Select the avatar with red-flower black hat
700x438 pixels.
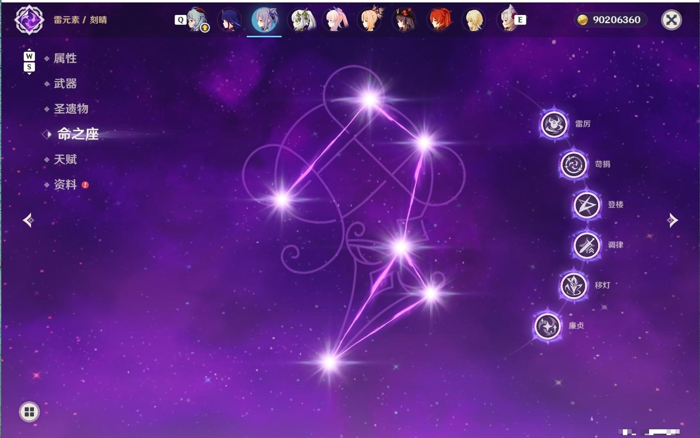404,20
